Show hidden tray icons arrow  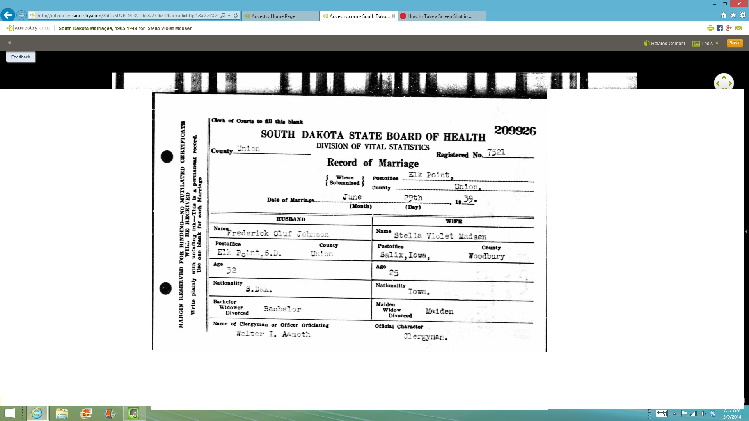pyautogui.click(x=674, y=414)
